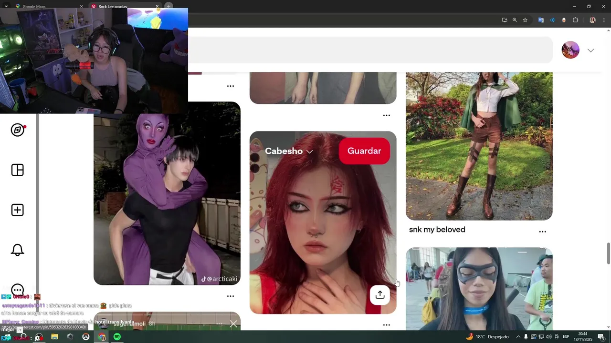611x343 pixels.
Task: Bookmark this page with the star icon
Action: point(525,20)
